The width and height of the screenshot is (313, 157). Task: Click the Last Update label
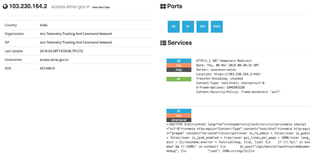pyautogui.click(x=14, y=51)
